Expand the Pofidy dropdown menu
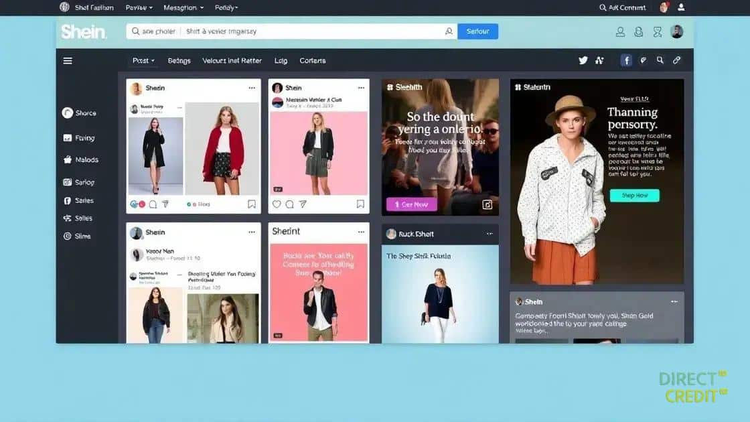This screenshot has height=422, width=750. pyautogui.click(x=226, y=7)
